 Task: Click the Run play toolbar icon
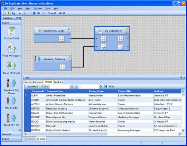click(x=39, y=13)
